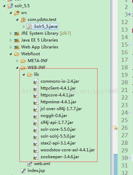Collapse code block at editor line 15
This screenshot has width=133, height=175.
click(x=129, y=45)
